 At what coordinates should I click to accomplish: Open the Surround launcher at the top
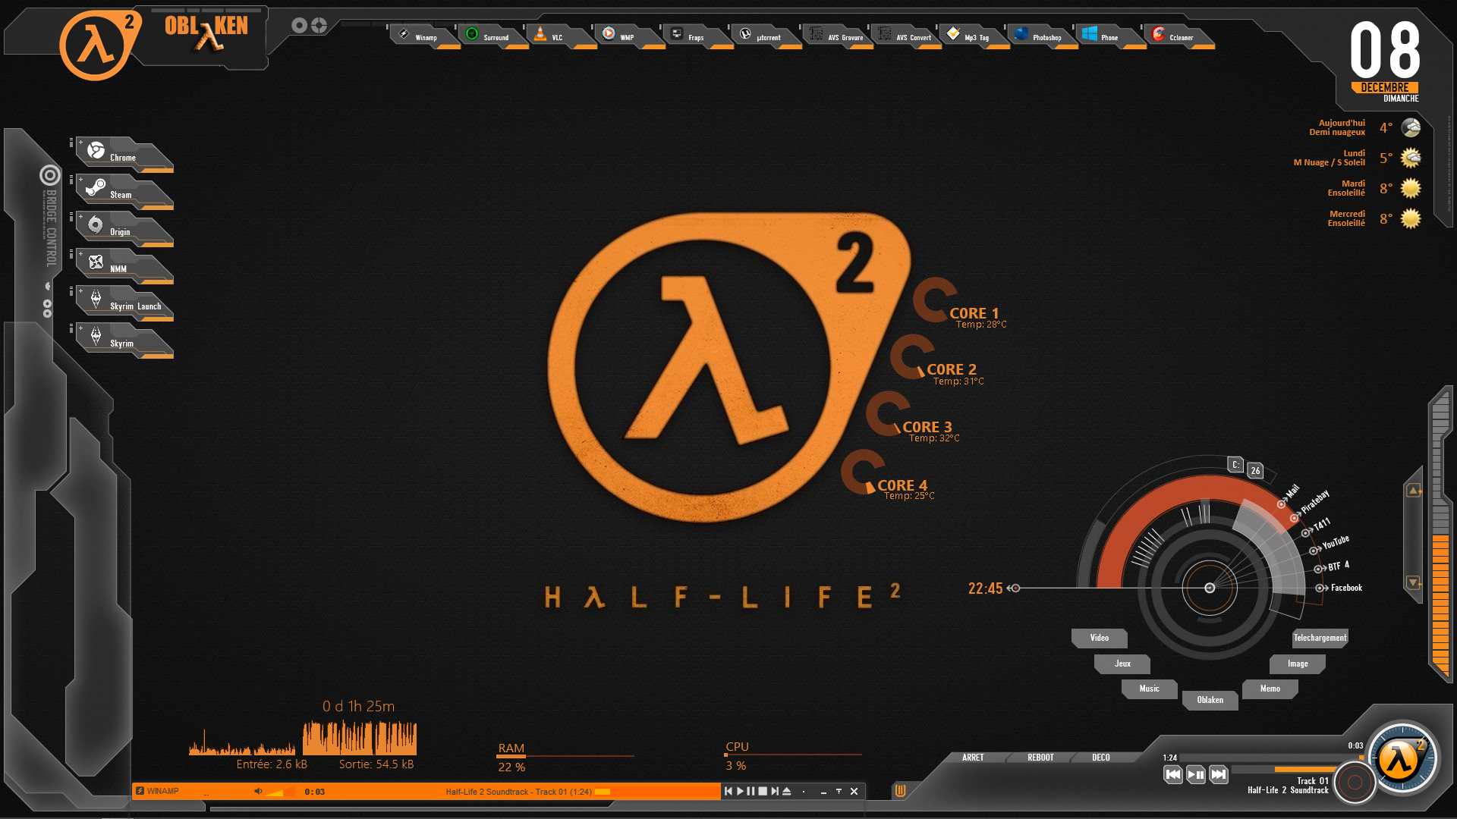[493, 36]
